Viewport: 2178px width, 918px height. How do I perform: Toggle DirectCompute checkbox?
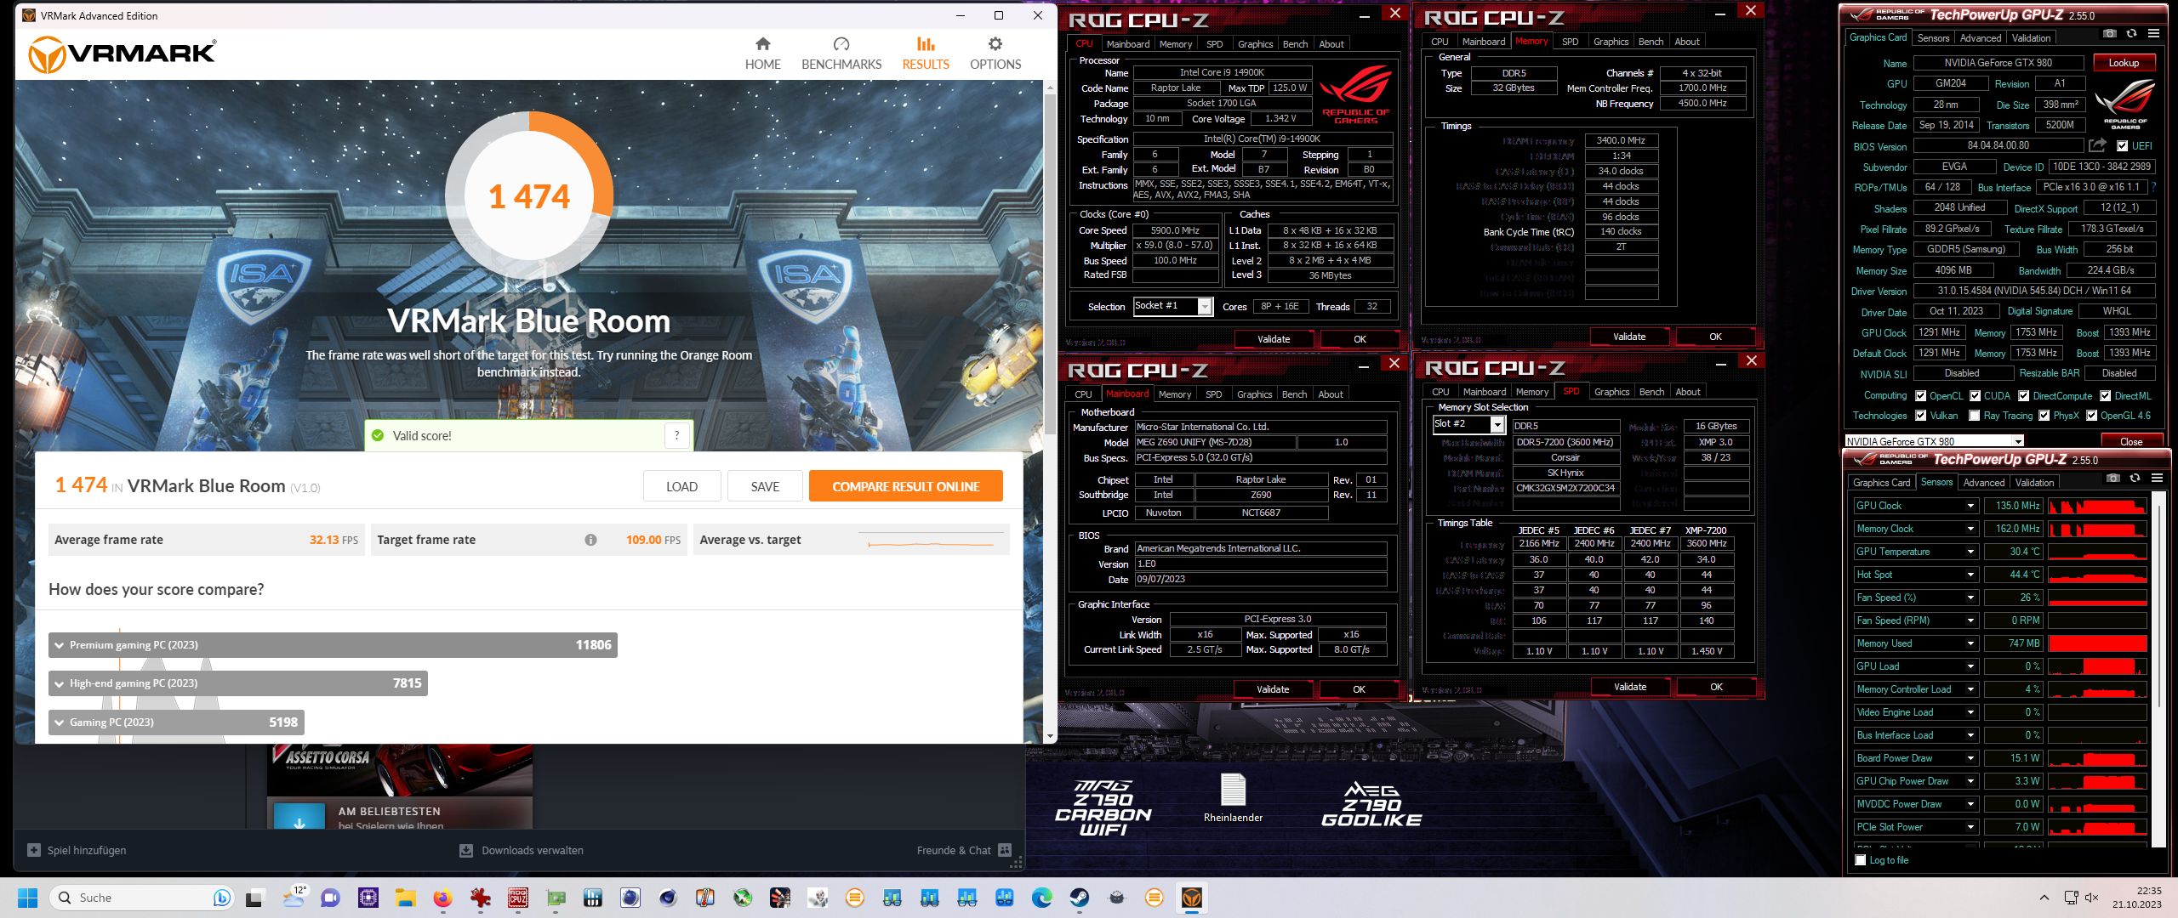[2025, 395]
